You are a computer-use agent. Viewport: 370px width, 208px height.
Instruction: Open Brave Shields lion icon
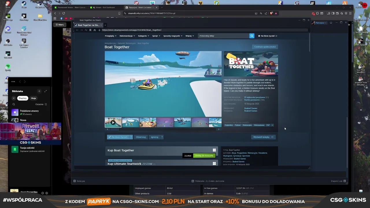pos(271,13)
